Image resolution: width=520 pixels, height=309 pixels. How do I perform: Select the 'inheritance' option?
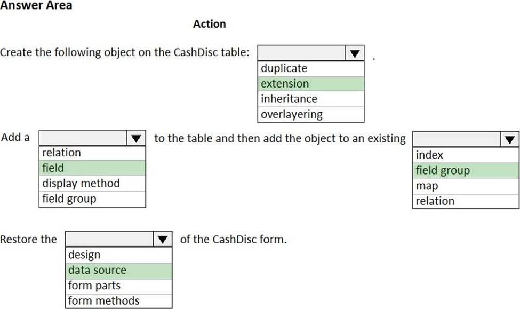pos(310,99)
